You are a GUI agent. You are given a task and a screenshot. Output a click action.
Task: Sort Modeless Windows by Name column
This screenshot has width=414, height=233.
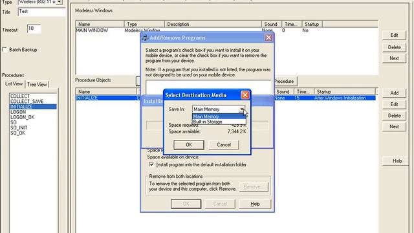(x=100, y=24)
